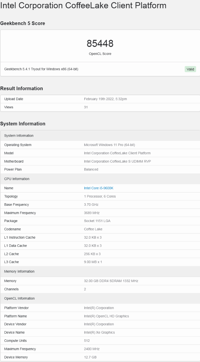Open the Intel Core i5-9600K link
This screenshot has width=200, height=362.
[98, 188]
